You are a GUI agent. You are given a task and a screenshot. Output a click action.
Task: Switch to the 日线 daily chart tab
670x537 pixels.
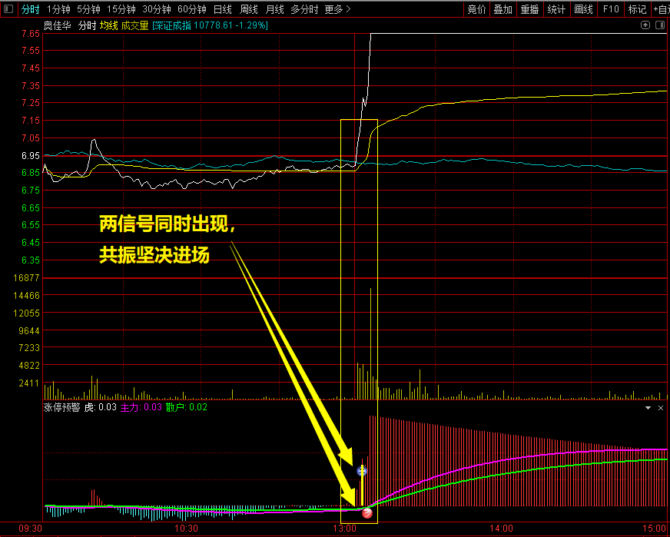click(x=222, y=9)
